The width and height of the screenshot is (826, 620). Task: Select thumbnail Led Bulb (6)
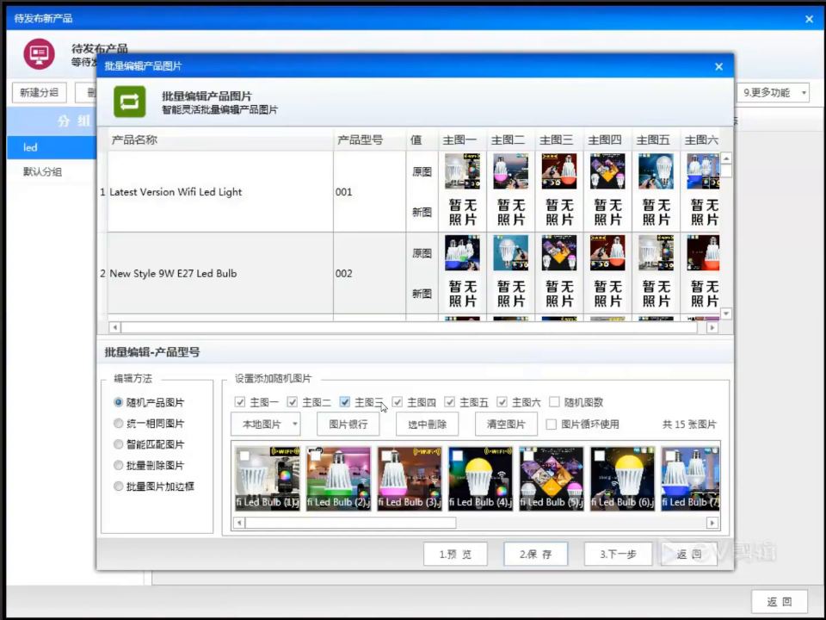623,479
